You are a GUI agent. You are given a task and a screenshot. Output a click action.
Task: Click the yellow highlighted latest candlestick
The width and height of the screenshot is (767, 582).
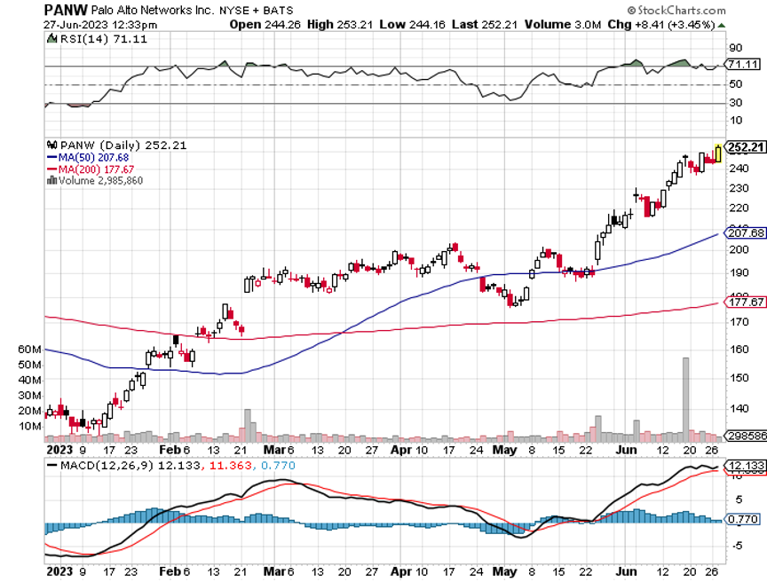click(718, 153)
